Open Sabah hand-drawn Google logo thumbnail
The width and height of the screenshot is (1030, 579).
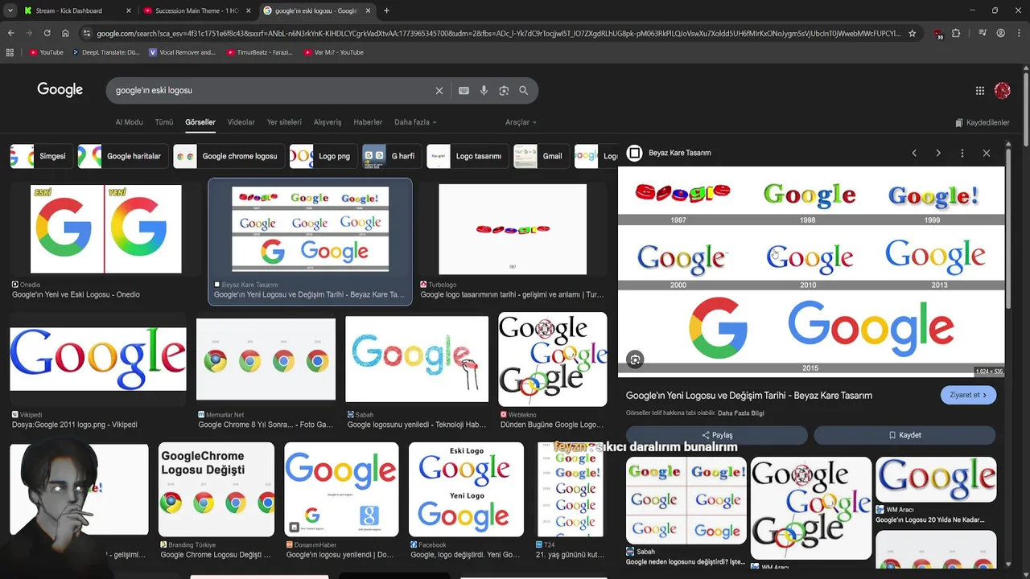(417, 359)
